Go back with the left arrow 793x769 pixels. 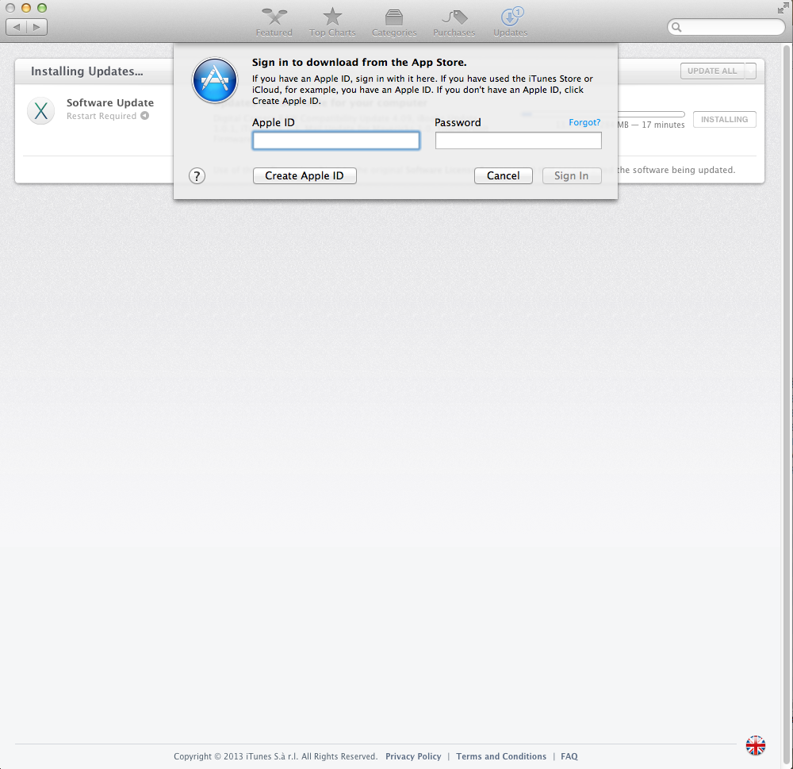click(16, 27)
